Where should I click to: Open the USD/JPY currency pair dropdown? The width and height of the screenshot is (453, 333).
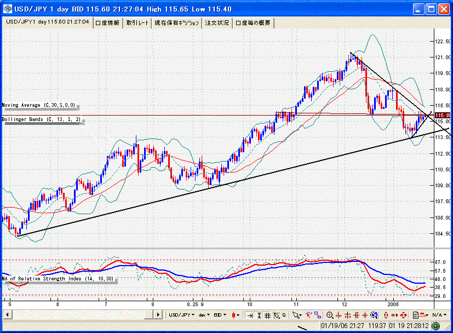(181, 315)
